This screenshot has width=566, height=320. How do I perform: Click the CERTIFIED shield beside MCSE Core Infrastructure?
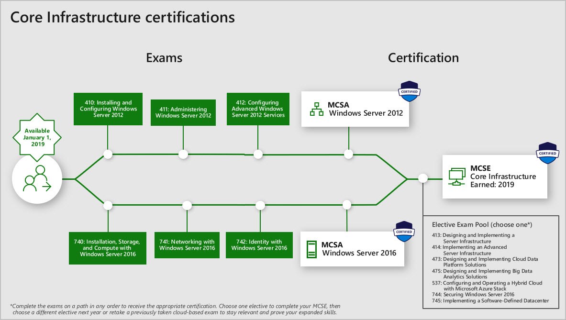click(547, 153)
